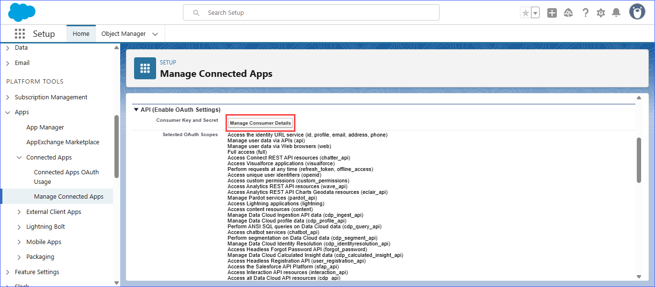This screenshot has width=655, height=287.
Task: Open the Trailhead guidance icon
Action: [568, 13]
